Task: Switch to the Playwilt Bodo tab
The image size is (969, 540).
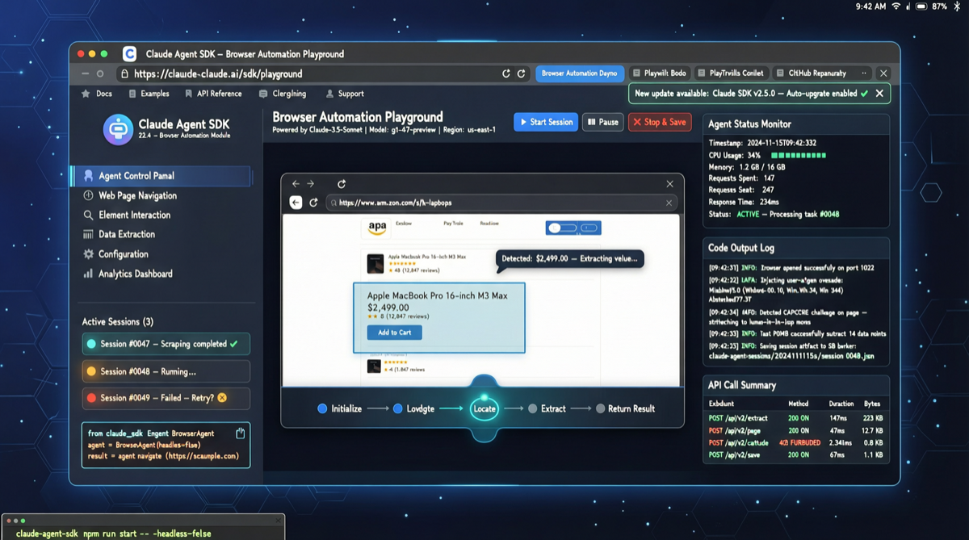Action: click(659, 73)
